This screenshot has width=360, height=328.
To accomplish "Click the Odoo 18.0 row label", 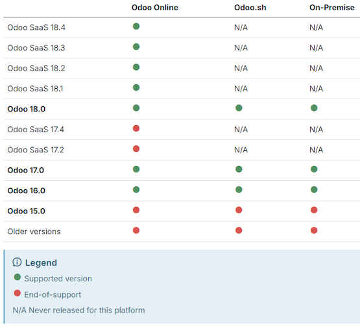I will pyautogui.click(x=27, y=109).
